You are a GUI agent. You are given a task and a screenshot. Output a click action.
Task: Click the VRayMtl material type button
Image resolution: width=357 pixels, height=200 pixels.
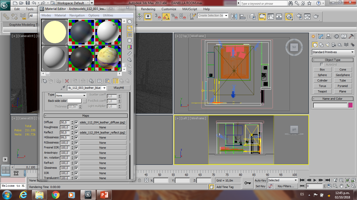click(118, 88)
